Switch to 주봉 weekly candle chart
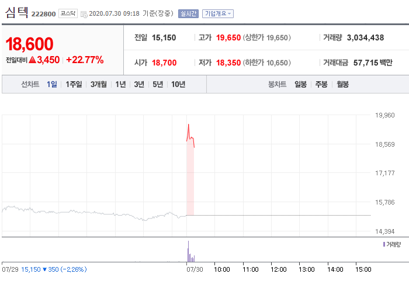 coord(321,84)
